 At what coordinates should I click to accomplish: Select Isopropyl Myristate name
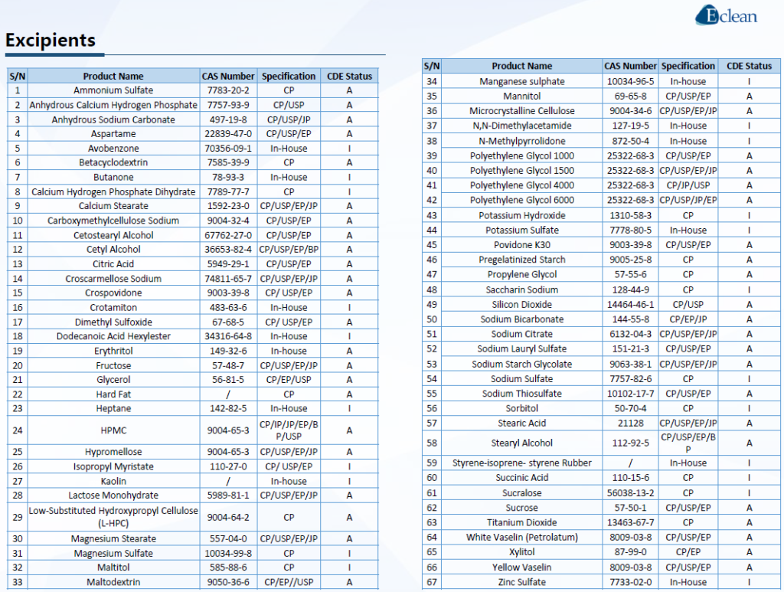(113, 467)
